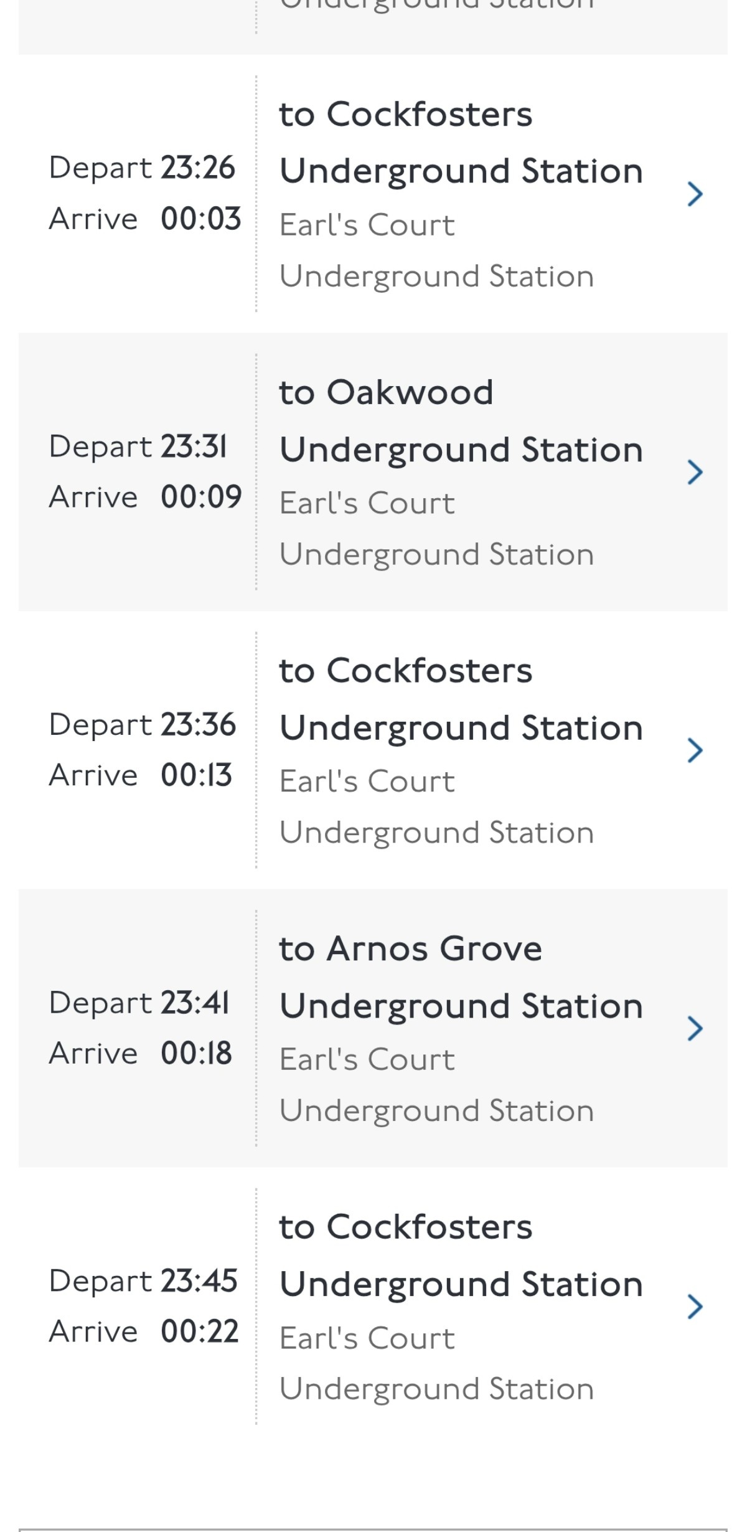Select the Oakwood Underground Station destination heading
This screenshot has width=747, height=1532.
461,421
